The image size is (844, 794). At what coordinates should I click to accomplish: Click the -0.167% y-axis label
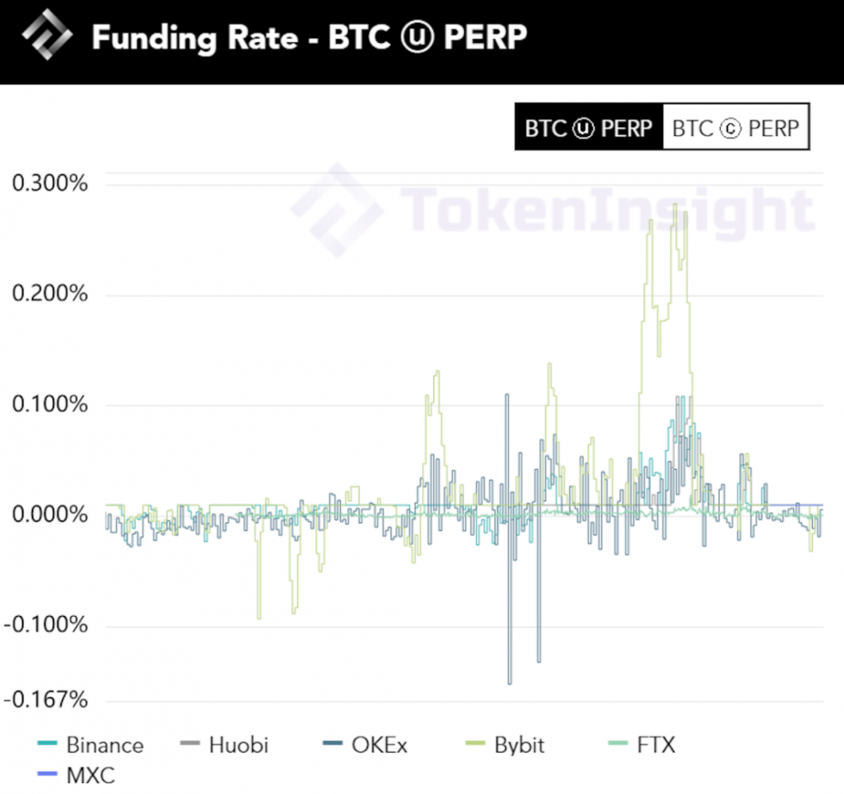pos(47,699)
